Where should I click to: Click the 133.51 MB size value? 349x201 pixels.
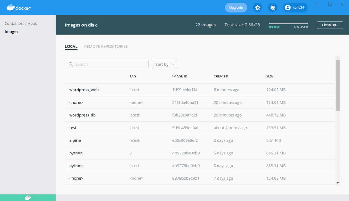click(x=276, y=128)
